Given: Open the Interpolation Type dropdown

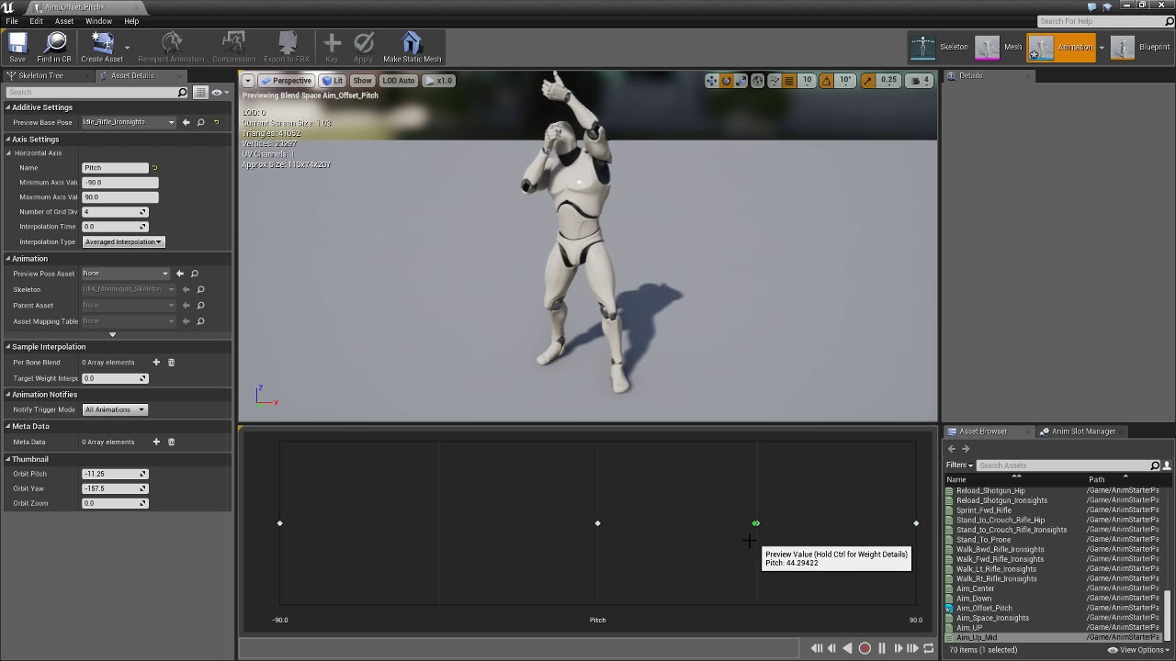Looking at the screenshot, I should pyautogui.click(x=123, y=242).
